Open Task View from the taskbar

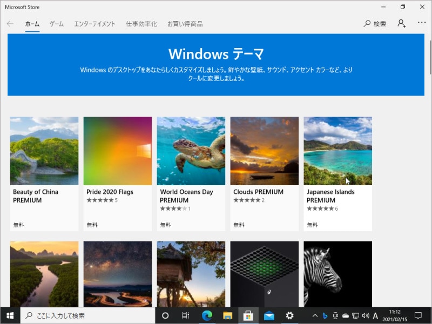pos(185,315)
